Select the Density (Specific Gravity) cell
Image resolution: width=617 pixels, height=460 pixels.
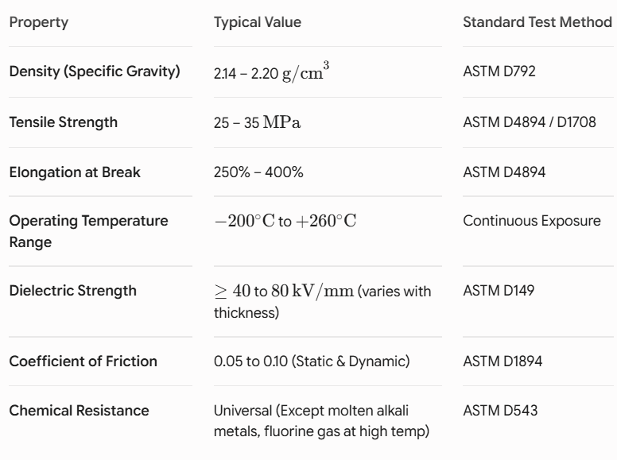point(95,72)
